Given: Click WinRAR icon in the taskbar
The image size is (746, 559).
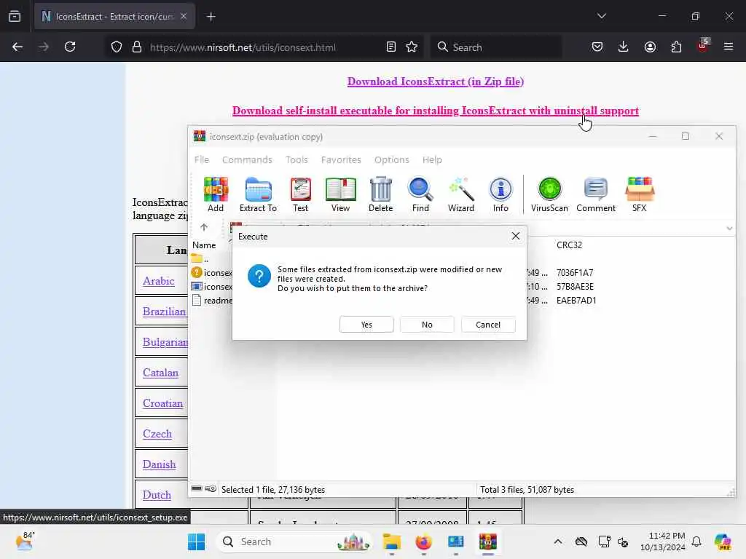Looking at the screenshot, I should click(487, 542).
